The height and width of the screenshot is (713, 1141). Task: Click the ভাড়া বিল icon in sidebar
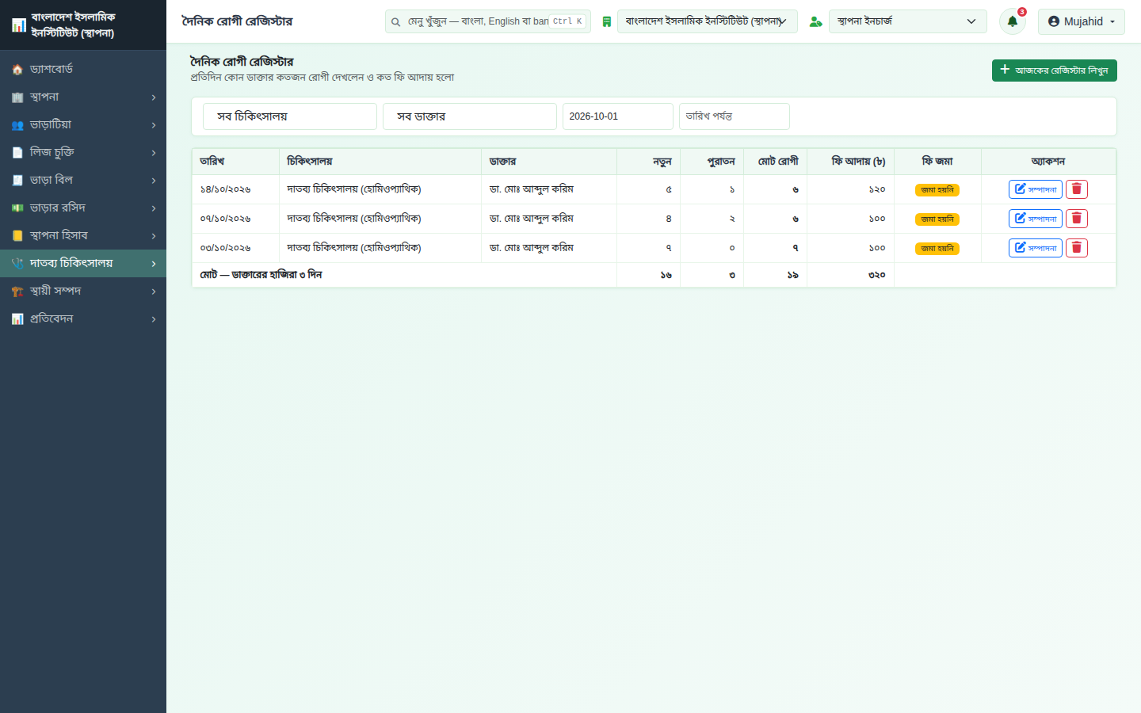17,181
